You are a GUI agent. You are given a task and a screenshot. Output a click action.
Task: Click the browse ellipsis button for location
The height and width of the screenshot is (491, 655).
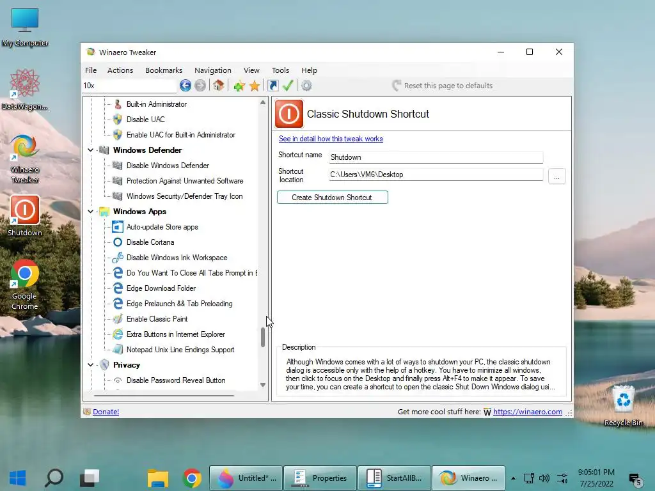(557, 176)
